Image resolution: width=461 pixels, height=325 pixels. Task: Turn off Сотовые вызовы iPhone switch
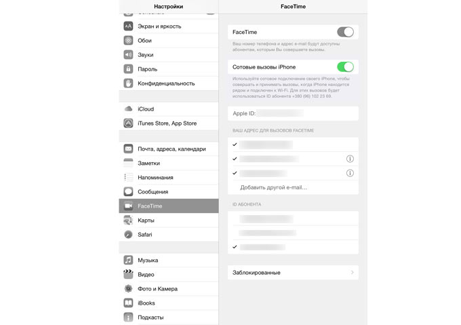[345, 66]
